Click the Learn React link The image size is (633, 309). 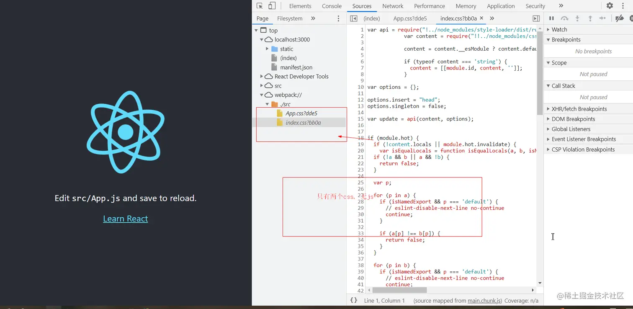click(x=126, y=219)
